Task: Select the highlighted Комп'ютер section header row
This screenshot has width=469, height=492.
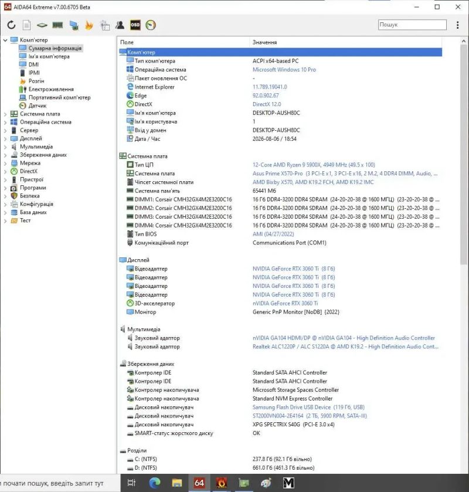Action: click(x=280, y=52)
